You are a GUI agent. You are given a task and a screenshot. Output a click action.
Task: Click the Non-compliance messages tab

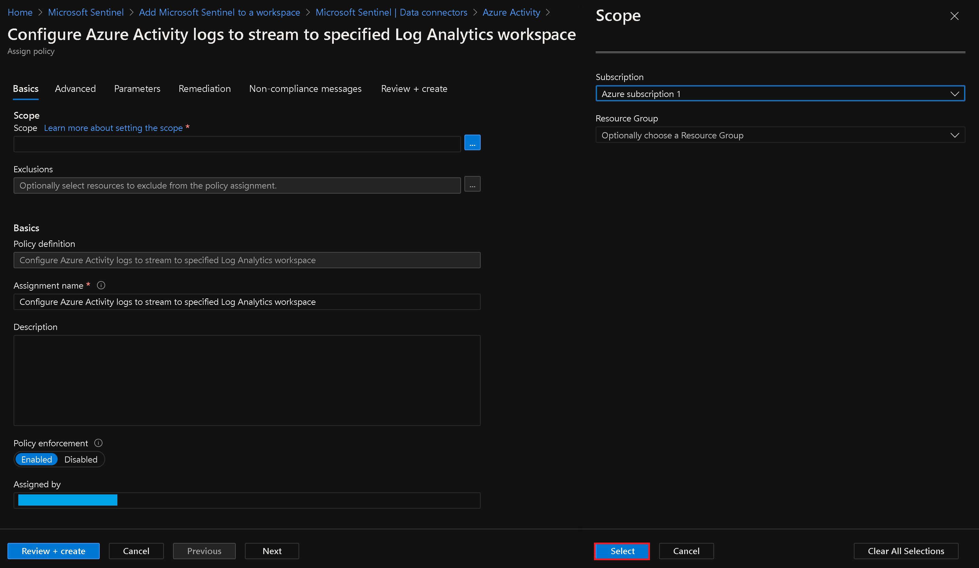pos(305,89)
